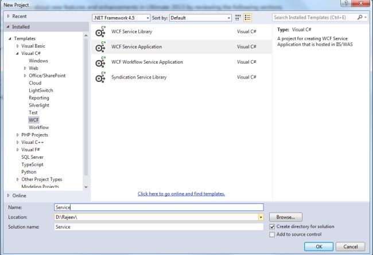Viewport: 373px width, 255px height.
Task: Click the WCF Service Library template icon
Action: pyautogui.click(x=100, y=32)
